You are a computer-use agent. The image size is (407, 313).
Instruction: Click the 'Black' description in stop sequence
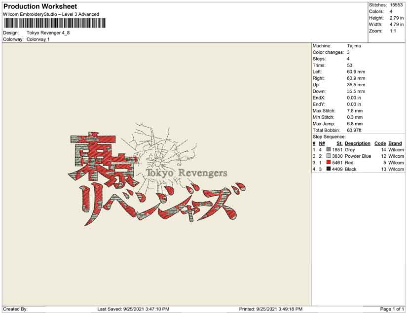click(350, 169)
